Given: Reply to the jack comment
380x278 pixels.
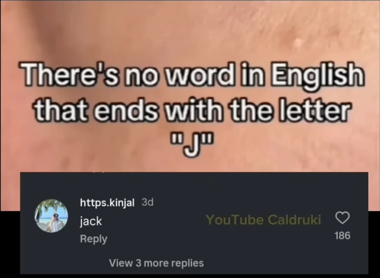Looking at the screenshot, I should (94, 239).
